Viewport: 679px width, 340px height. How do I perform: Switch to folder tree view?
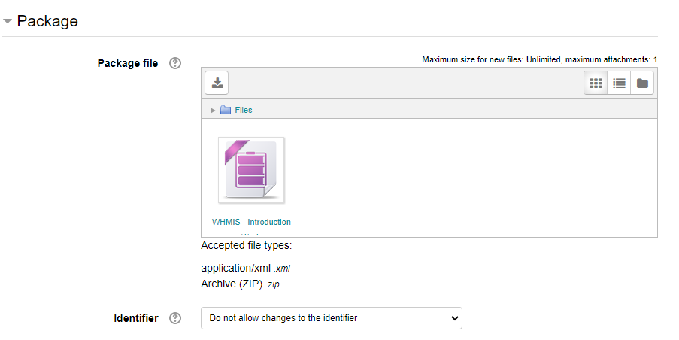coord(642,83)
